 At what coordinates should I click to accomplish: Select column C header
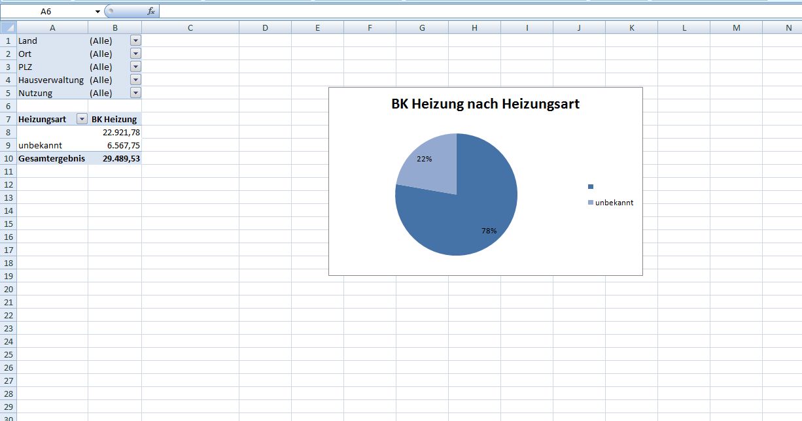tap(190, 27)
